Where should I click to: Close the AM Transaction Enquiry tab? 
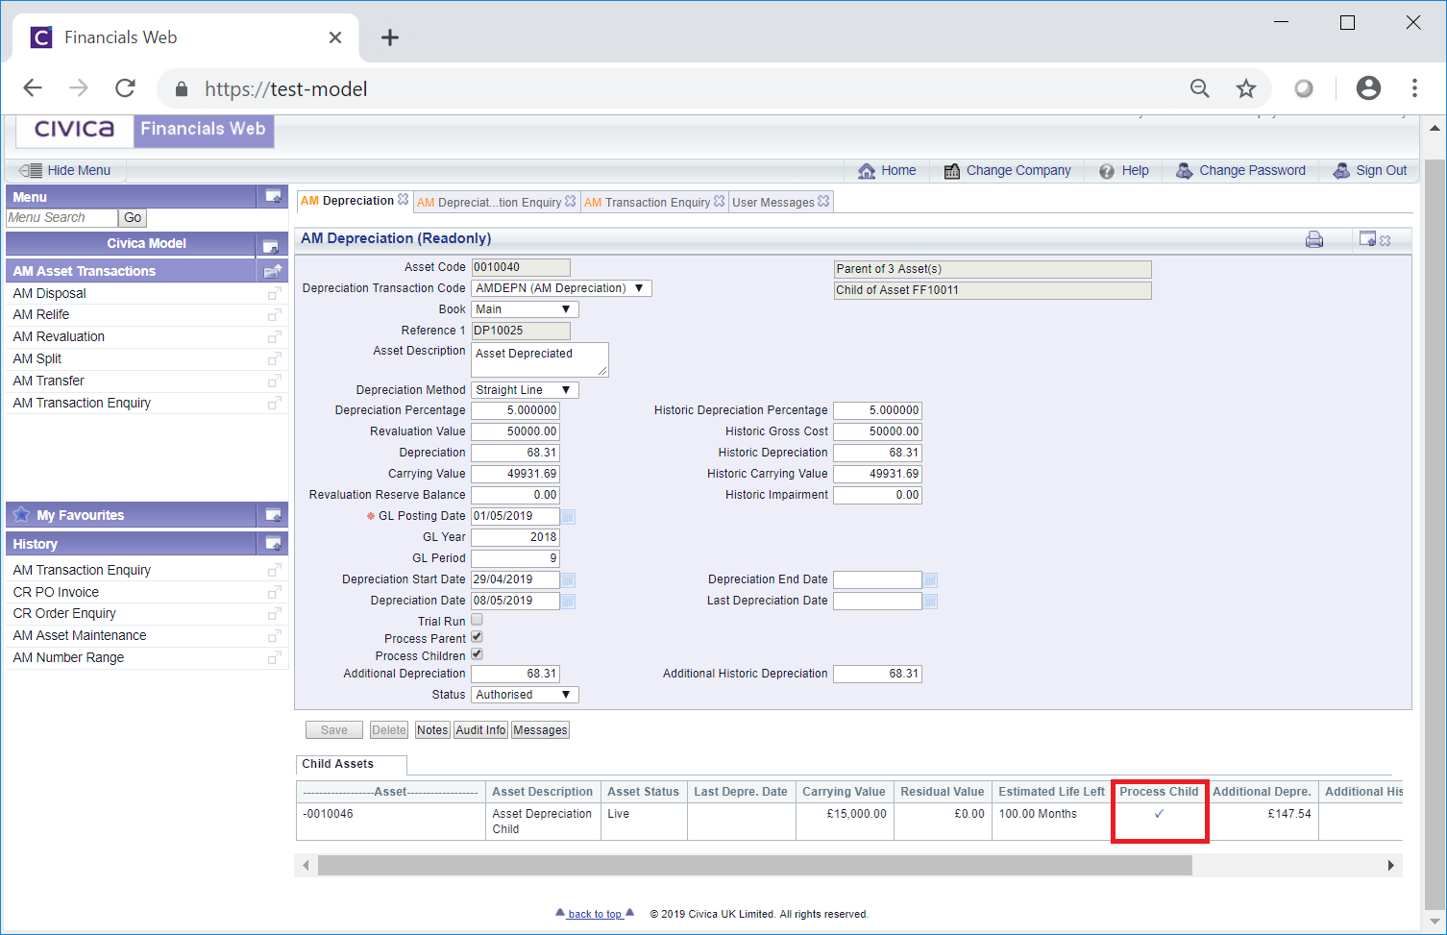(x=720, y=201)
